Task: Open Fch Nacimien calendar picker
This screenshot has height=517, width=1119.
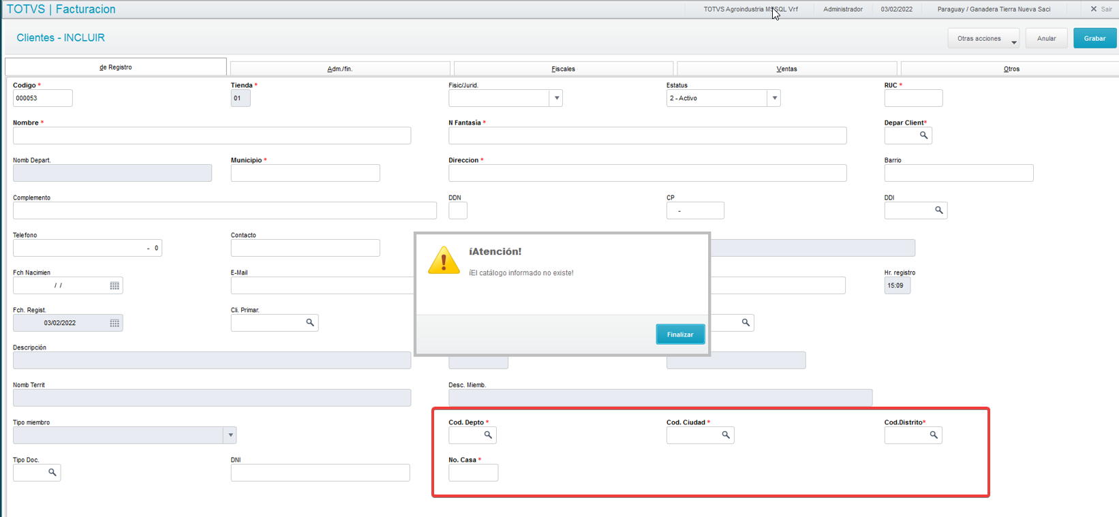Action: (x=114, y=285)
